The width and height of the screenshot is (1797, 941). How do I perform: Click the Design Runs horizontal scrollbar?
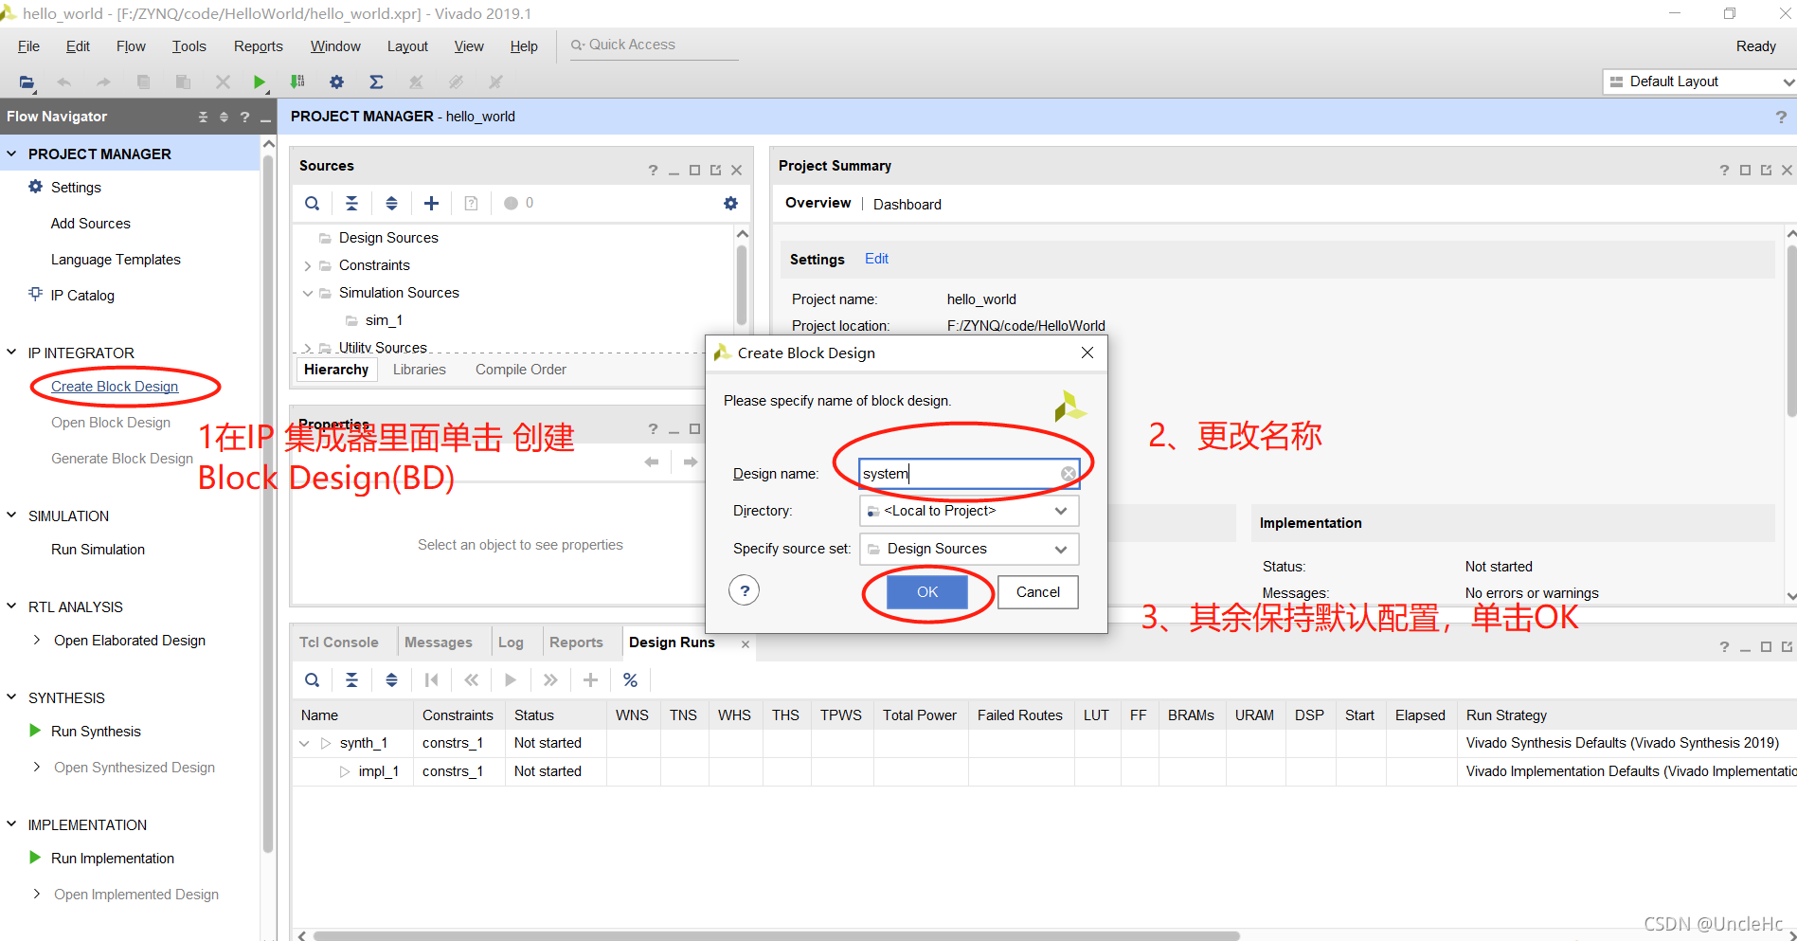[x=777, y=935]
